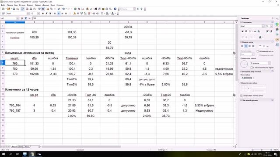Click the Copy icon in toolbar
The height and width of the screenshot is (157, 280).
51,9
